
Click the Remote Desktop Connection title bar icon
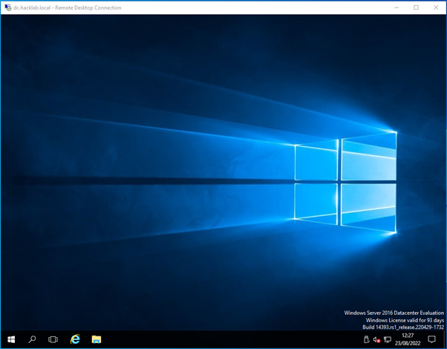(7, 7)
